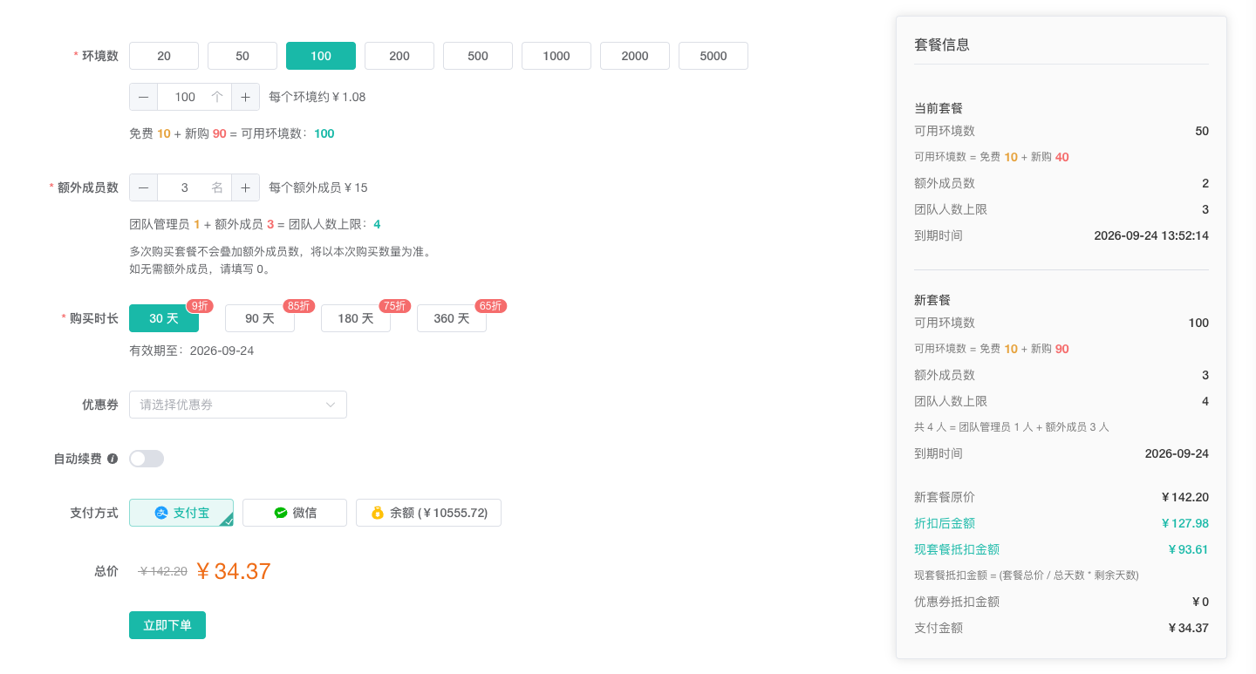
Task: Choose 30 天 purchase duration
Action: click(164, 318)
